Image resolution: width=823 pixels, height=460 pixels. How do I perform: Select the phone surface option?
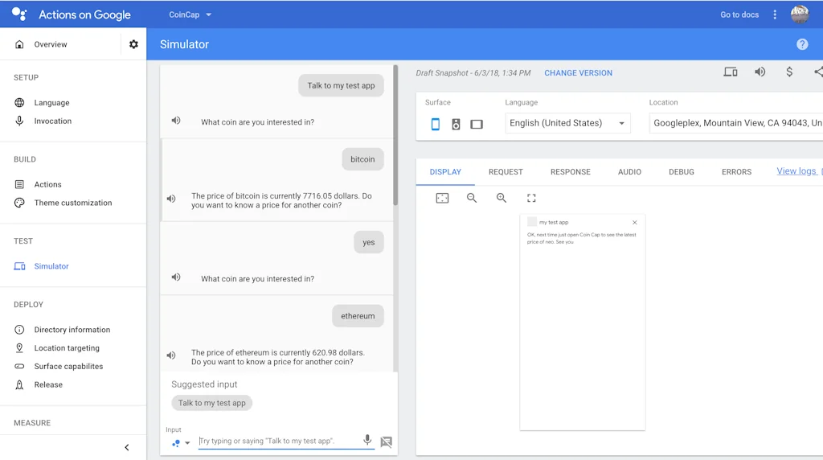[x=436, y=124]
